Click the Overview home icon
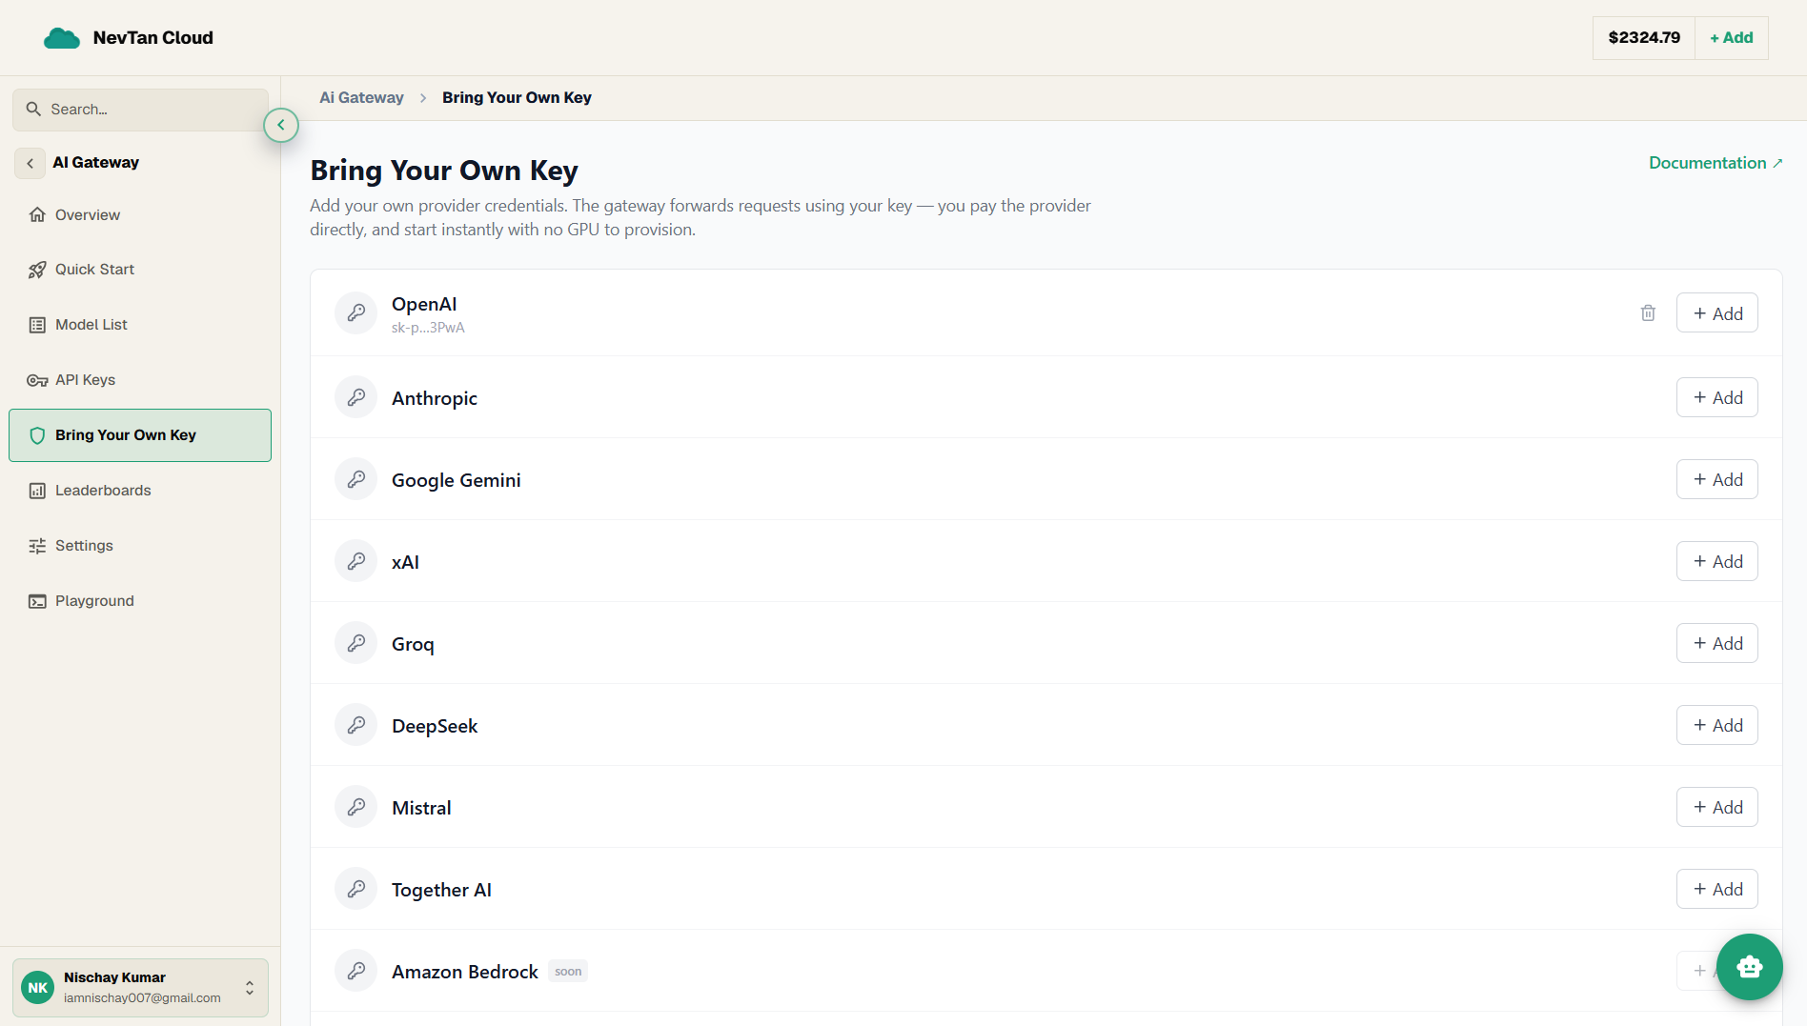This screenshot has height=1026, width=1807. (37, 215)
